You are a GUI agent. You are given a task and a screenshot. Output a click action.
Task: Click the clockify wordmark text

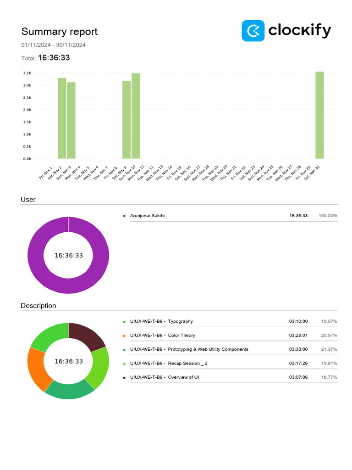[300, 30]
